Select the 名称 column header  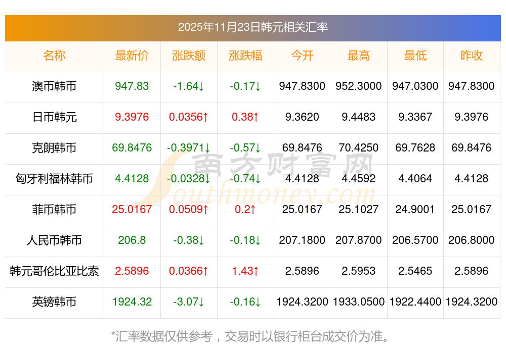pos(54,56)
